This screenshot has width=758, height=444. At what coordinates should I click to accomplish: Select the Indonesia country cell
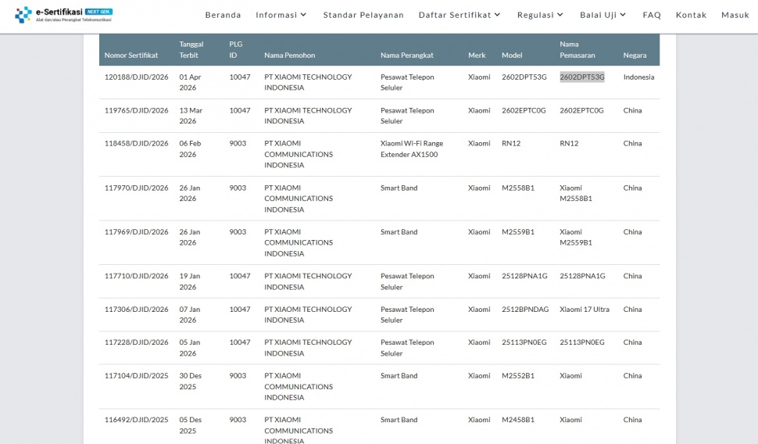(638, 77)
